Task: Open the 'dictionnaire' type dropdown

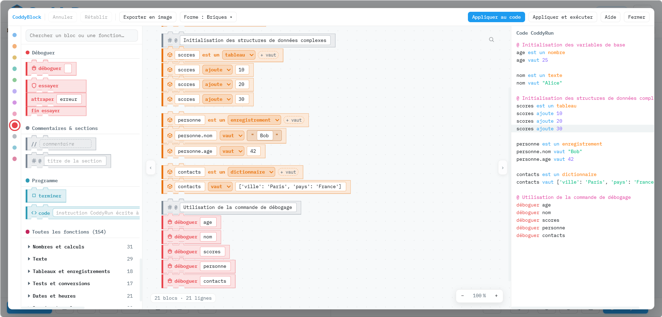Action: tap(251, 172)
